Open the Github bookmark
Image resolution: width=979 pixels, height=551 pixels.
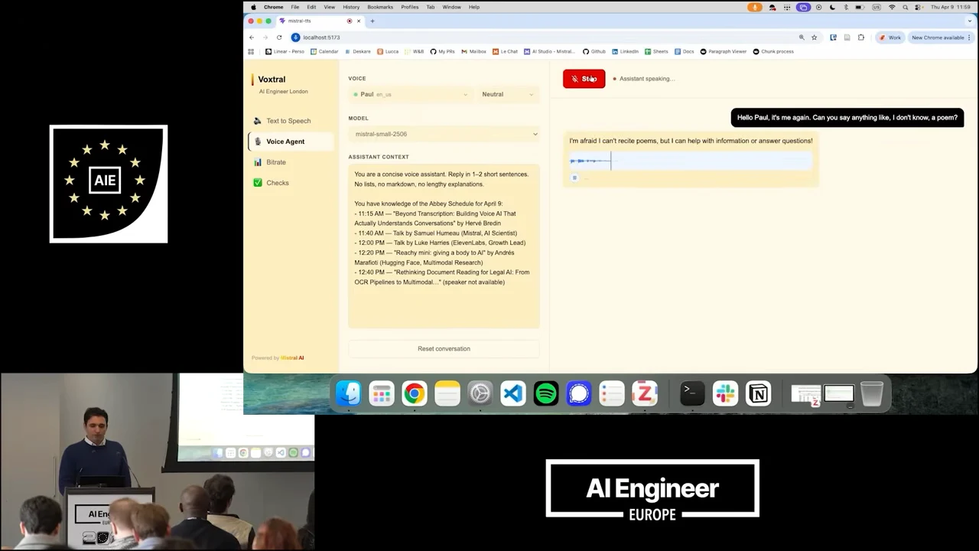coord(594,51)
